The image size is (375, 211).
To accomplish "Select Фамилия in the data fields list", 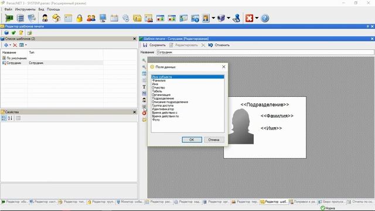I will tap(159, 80).
